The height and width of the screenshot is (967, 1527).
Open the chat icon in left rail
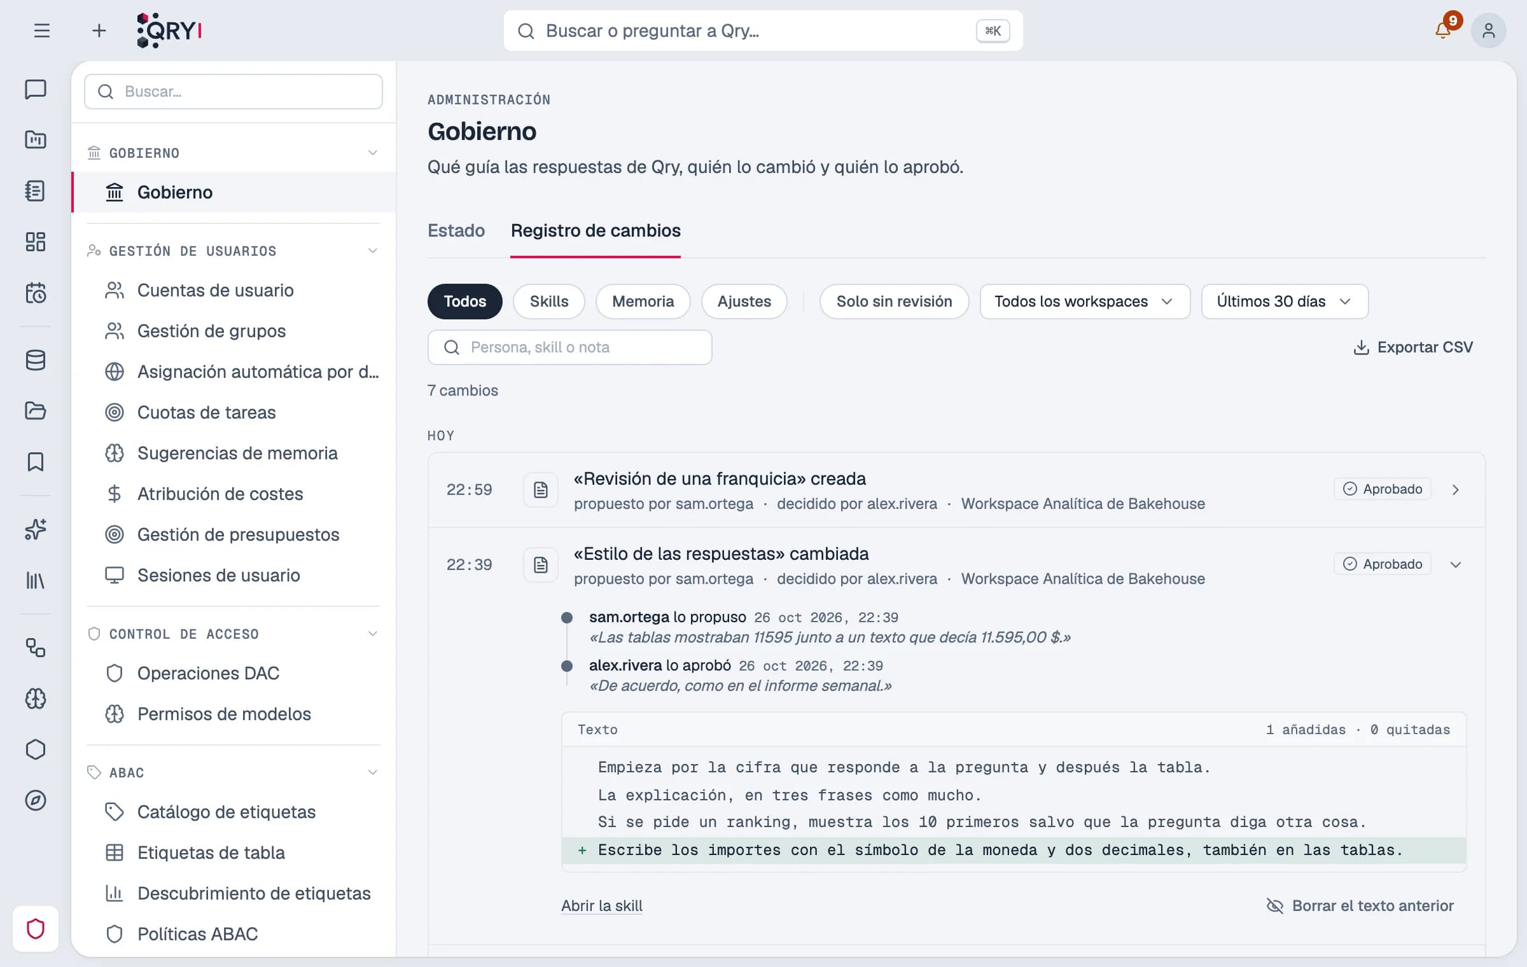pyautogui.click(x=36, y=89)
